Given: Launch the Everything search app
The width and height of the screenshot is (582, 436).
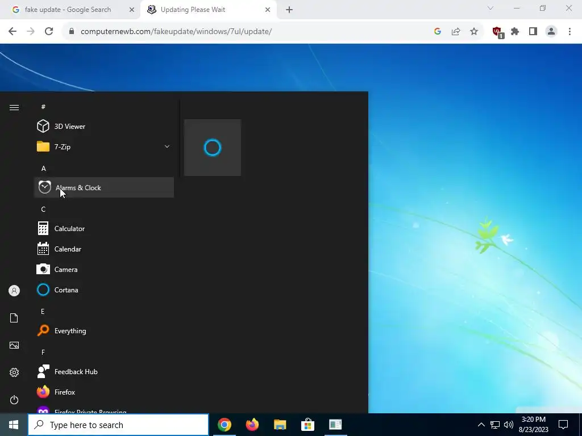Looking at the screenshot, I should click(104, 331).
